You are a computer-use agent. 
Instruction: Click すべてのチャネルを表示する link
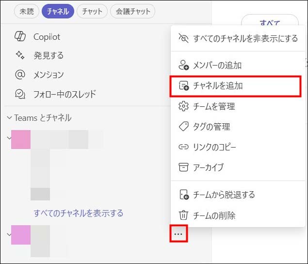pyautogui.click(x=78, y=213)
